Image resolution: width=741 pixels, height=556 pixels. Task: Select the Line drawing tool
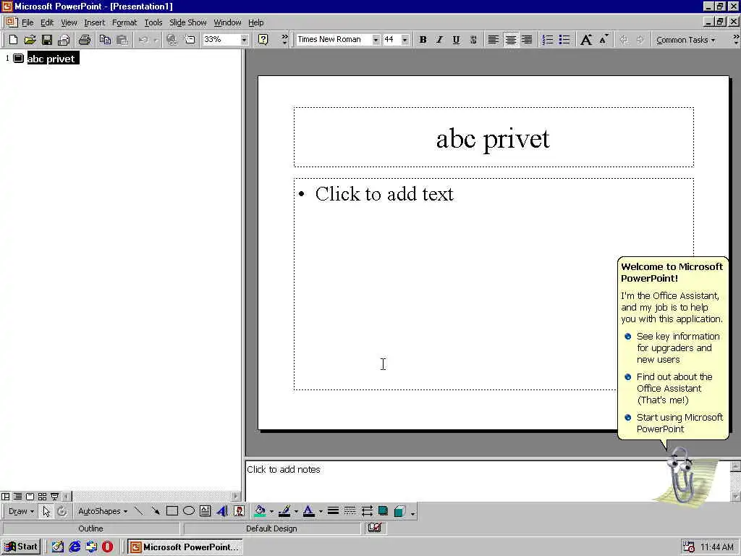pyautogui.click(x=138, y=511)
